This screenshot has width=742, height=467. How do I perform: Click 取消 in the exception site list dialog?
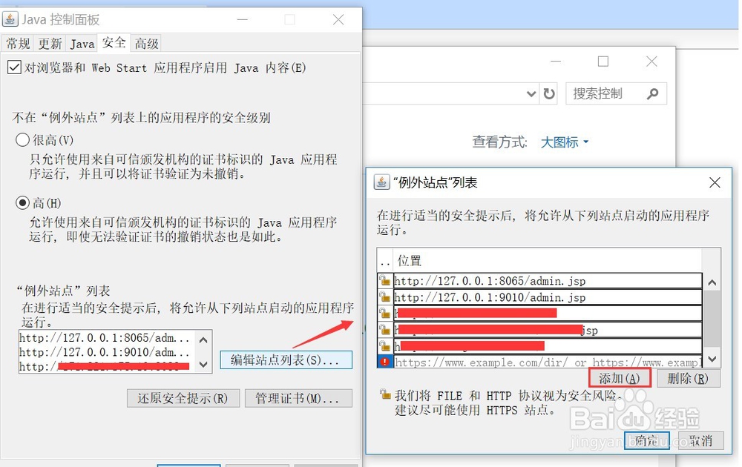point(701,440)
